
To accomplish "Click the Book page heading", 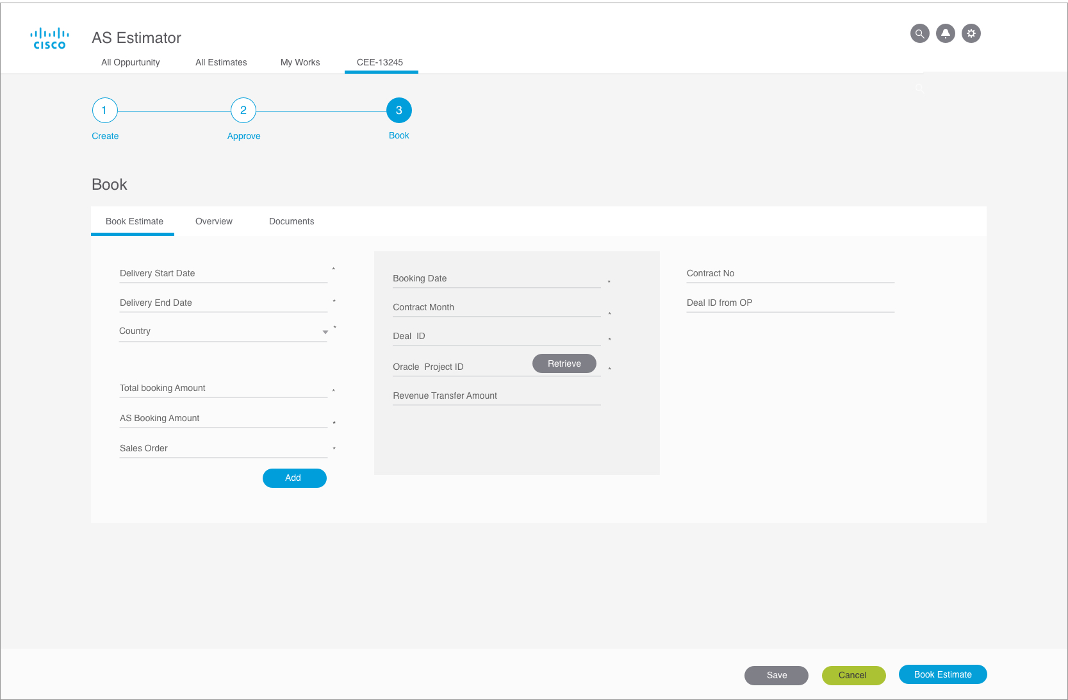I will click(110, 185).
